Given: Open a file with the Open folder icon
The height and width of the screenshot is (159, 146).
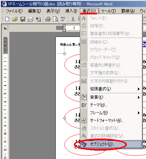Looking at the screenshot, I should coord(15,19).
